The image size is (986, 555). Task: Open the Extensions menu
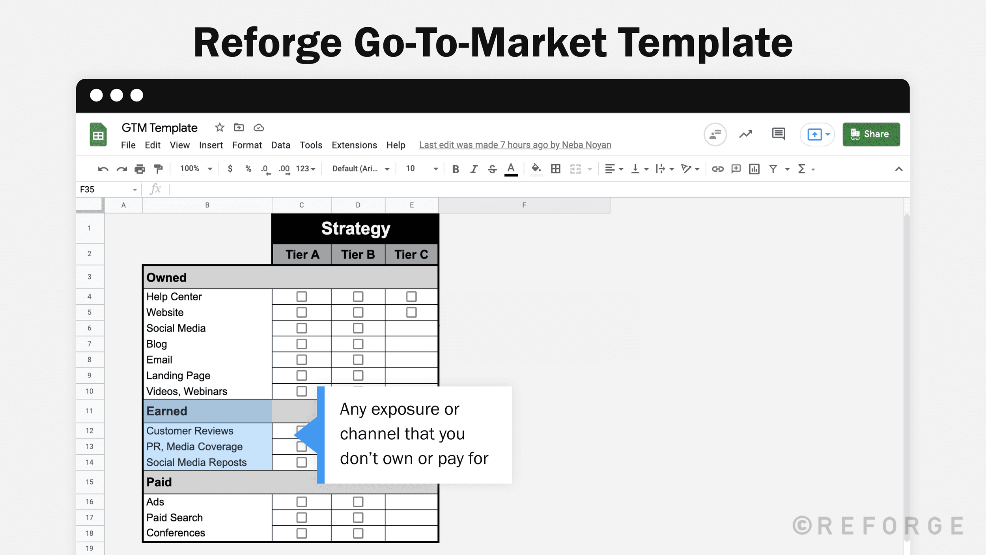tap(354, 145)
